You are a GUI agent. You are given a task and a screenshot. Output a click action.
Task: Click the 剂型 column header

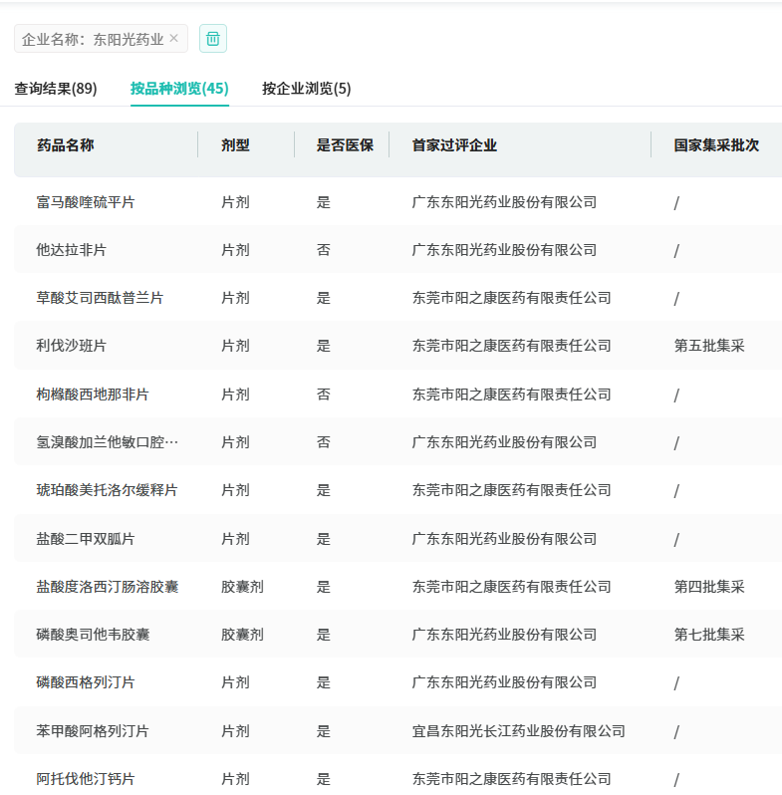pos(236,145)
